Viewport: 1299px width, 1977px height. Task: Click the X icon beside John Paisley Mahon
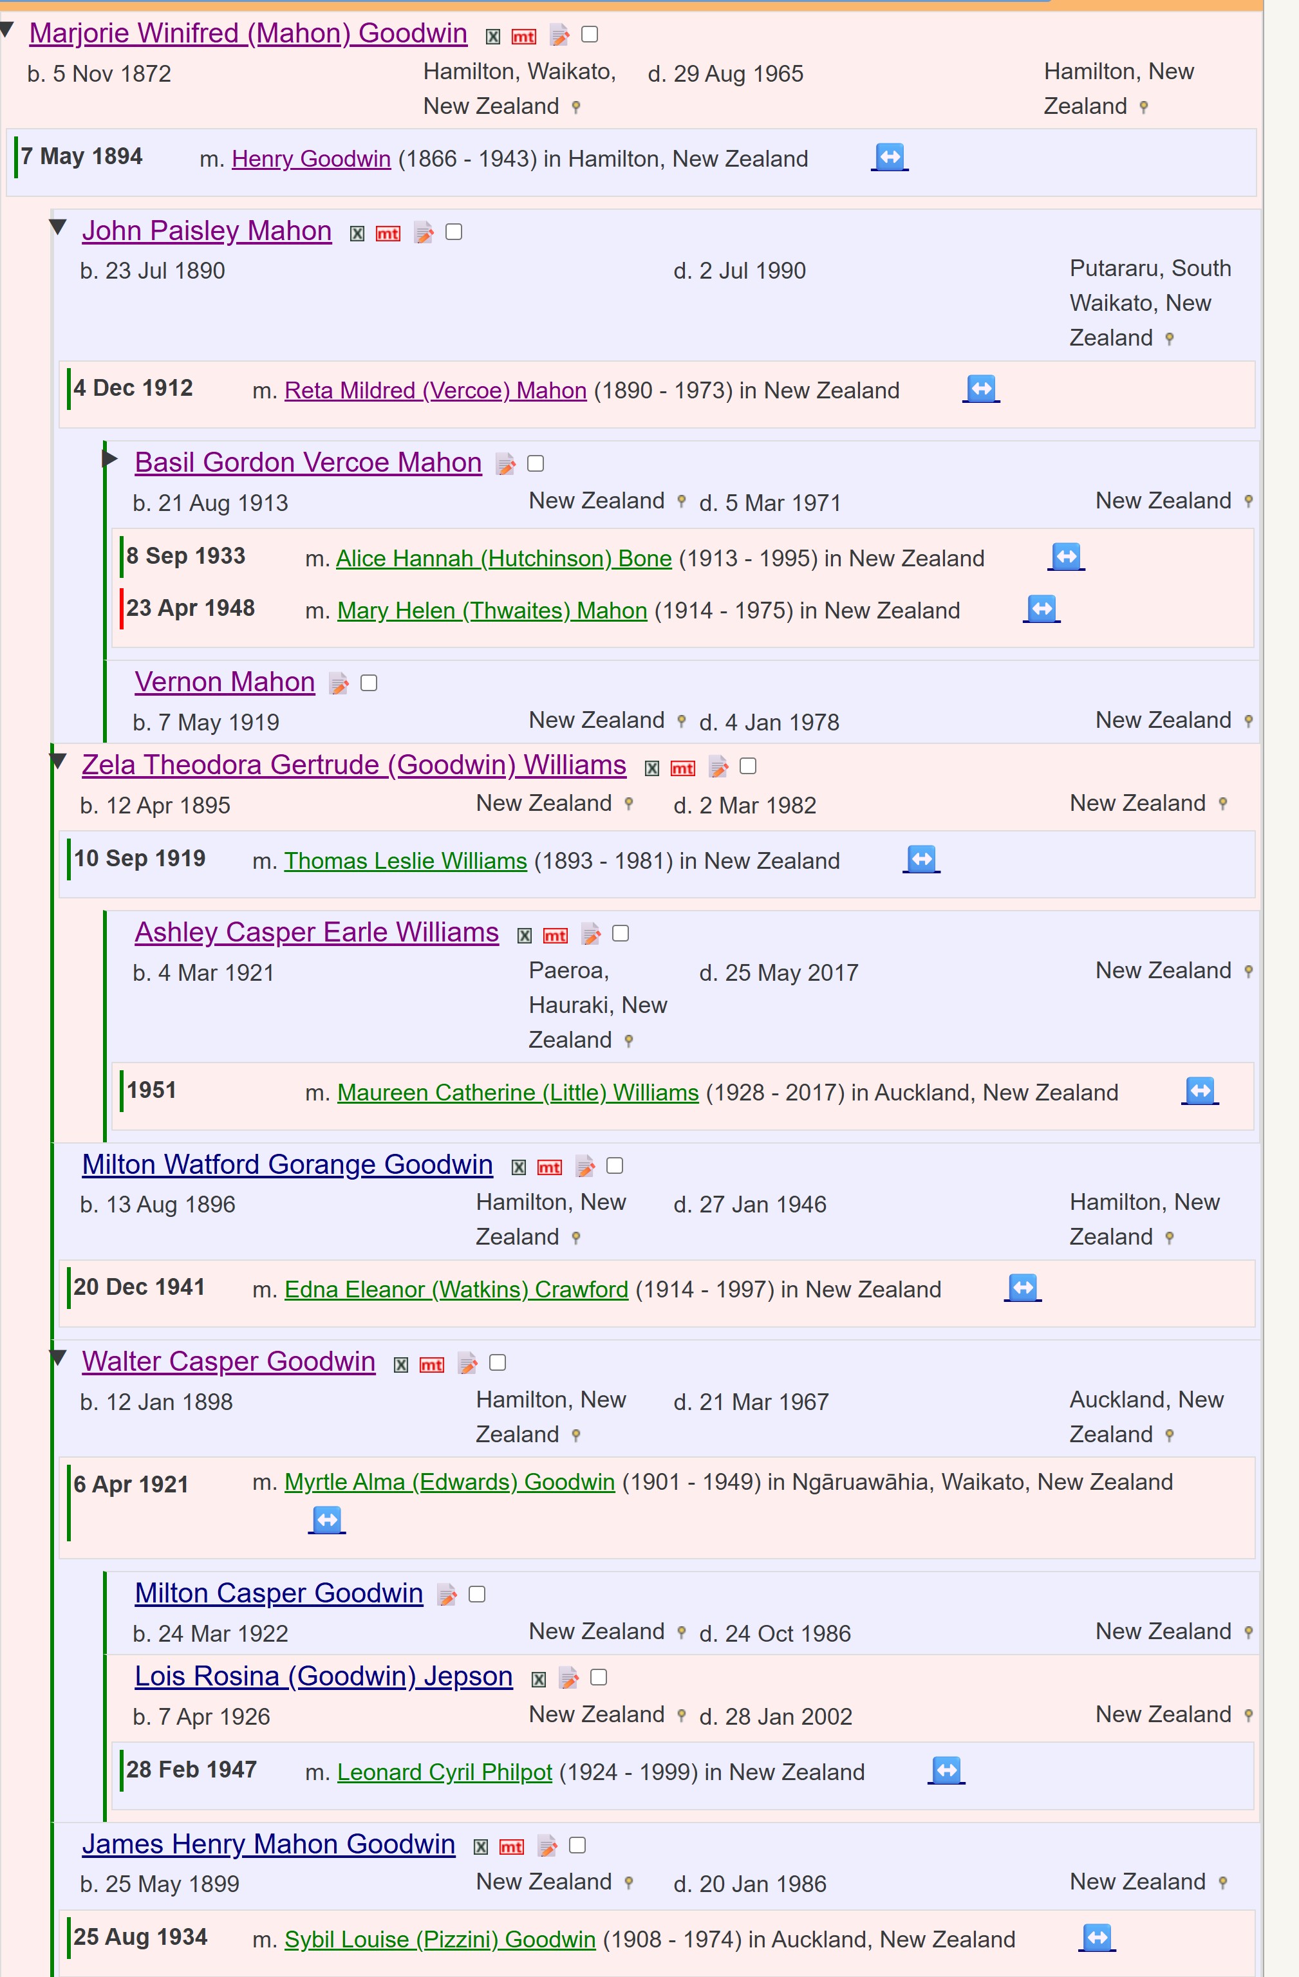pos(357,234)
